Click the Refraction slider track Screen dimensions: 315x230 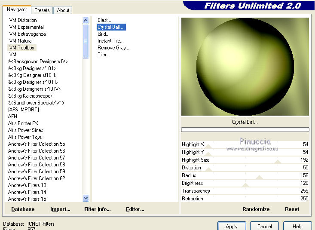[x=245, y=199]
